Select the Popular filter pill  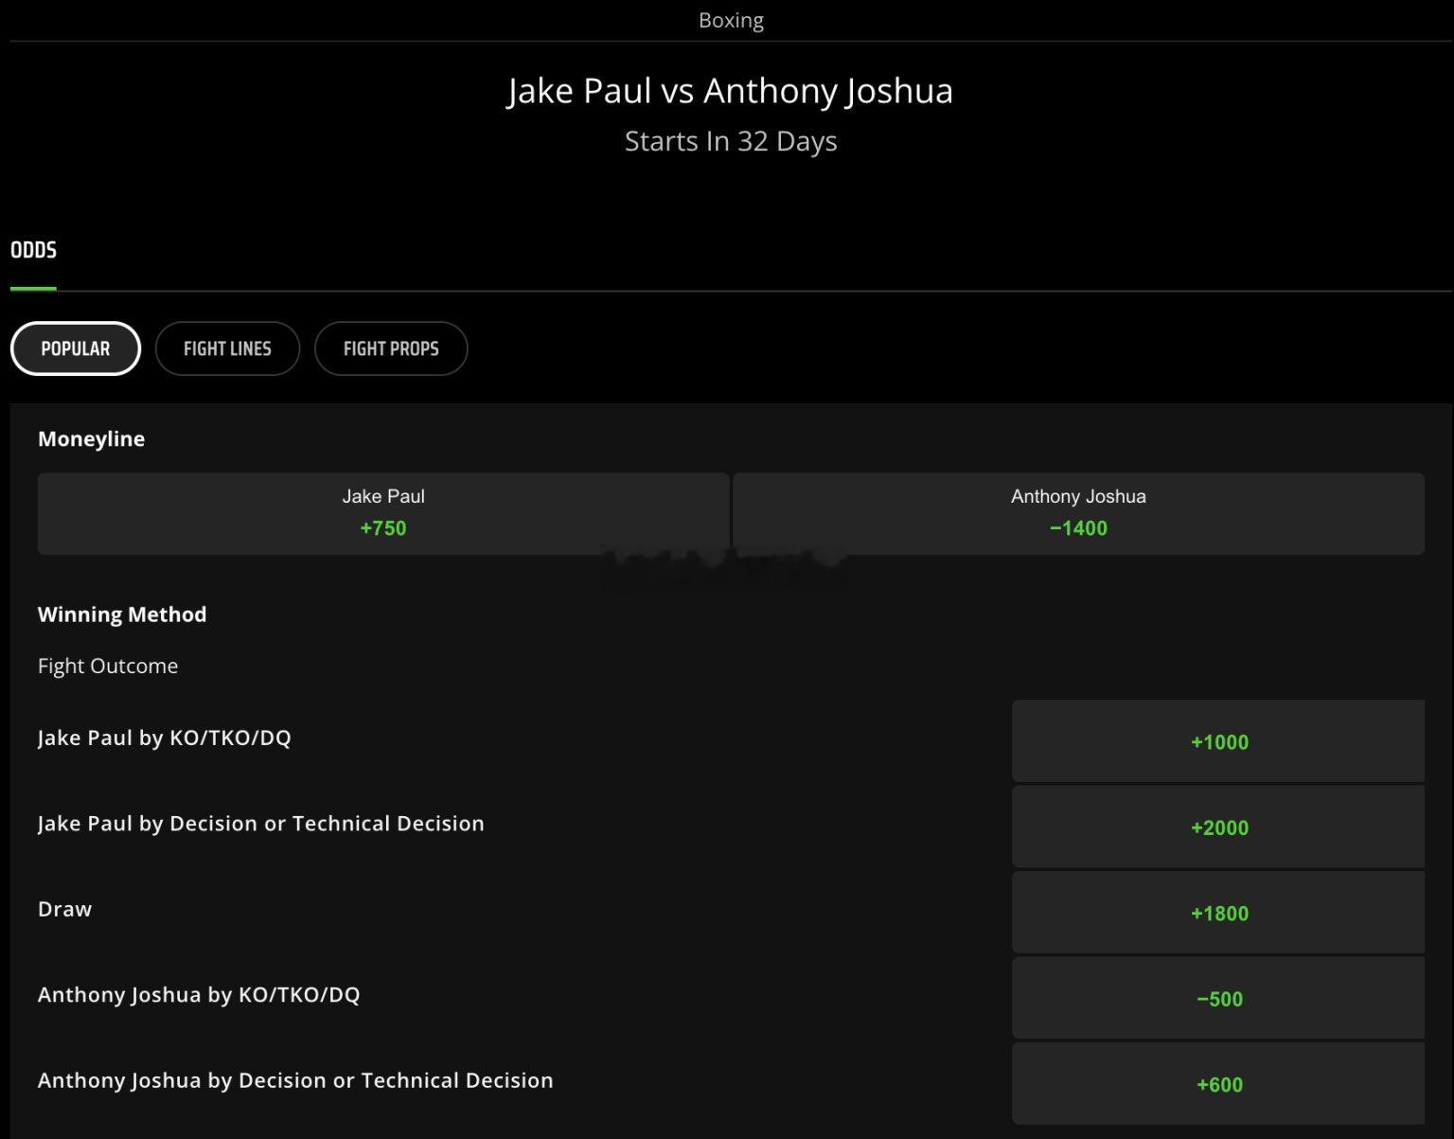76,348
